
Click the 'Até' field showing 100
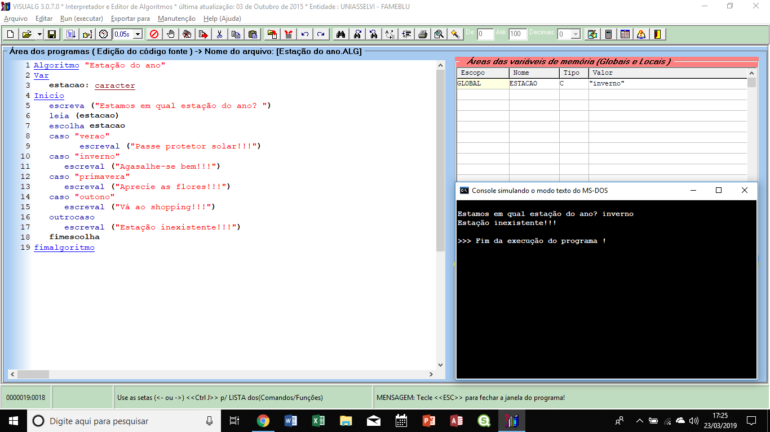tap(517, 34)
